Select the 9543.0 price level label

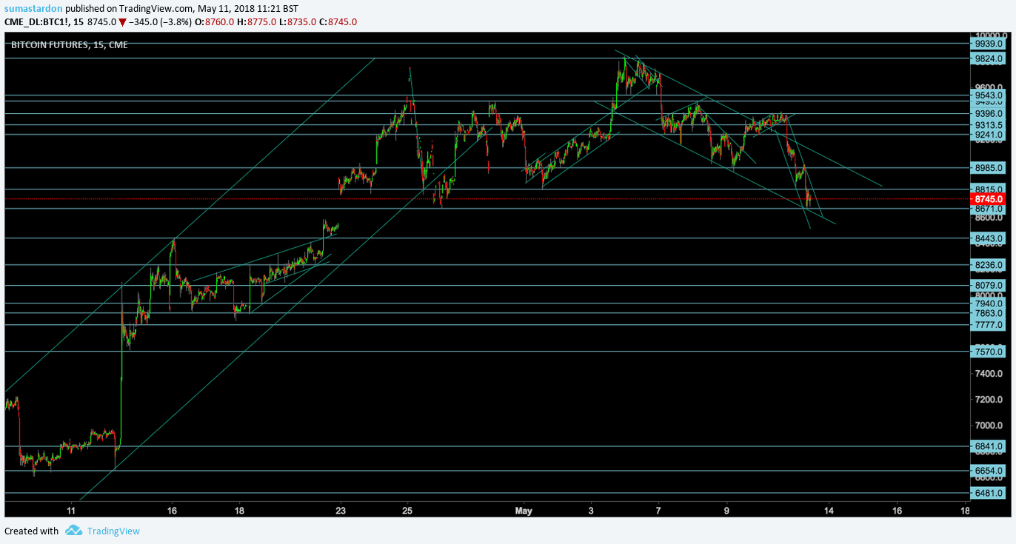tap(989, 95)
